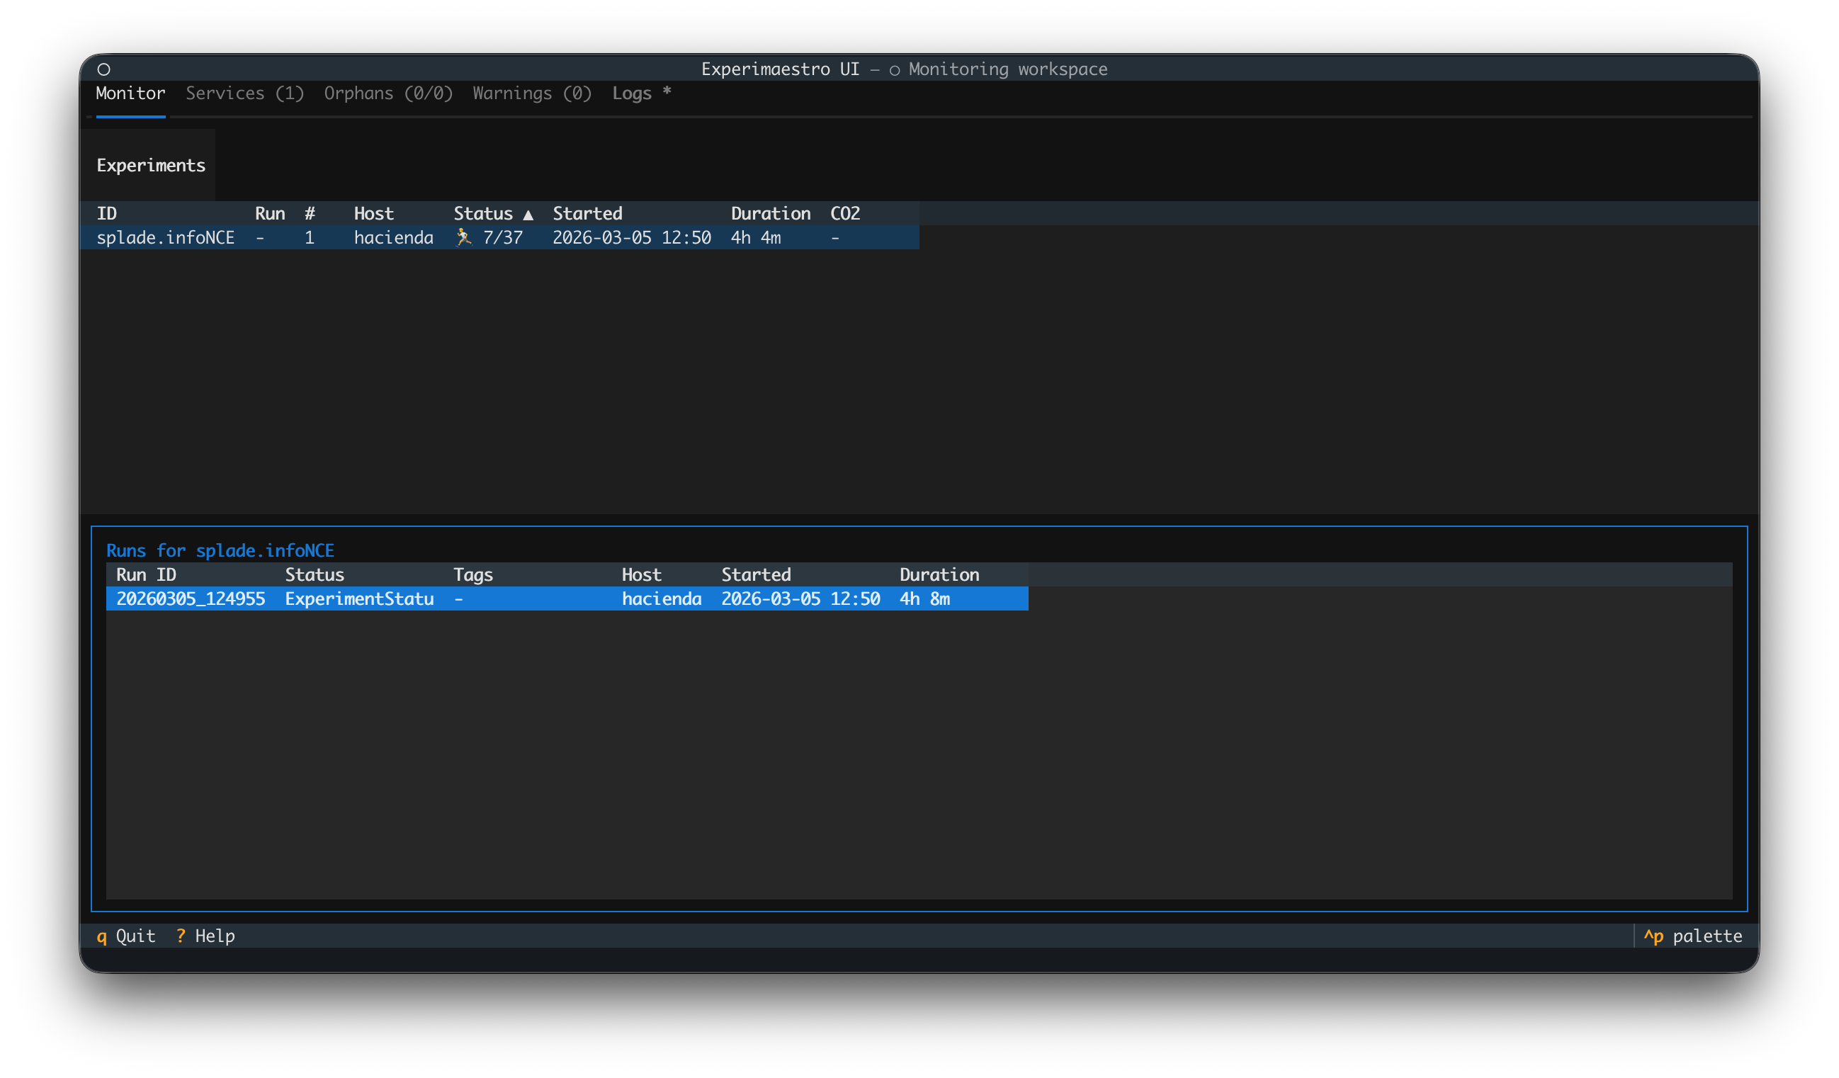The image size is (1839, 1078).
Task: Click the 7/37 progress value
Action: [x=503, y=238]
